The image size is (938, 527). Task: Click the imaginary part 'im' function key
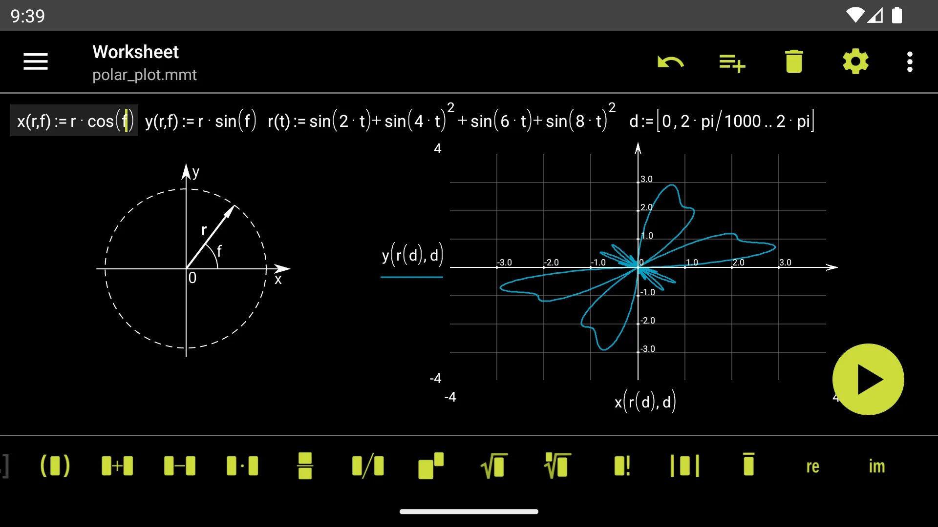pyautogui.click(x=874, y=466)
